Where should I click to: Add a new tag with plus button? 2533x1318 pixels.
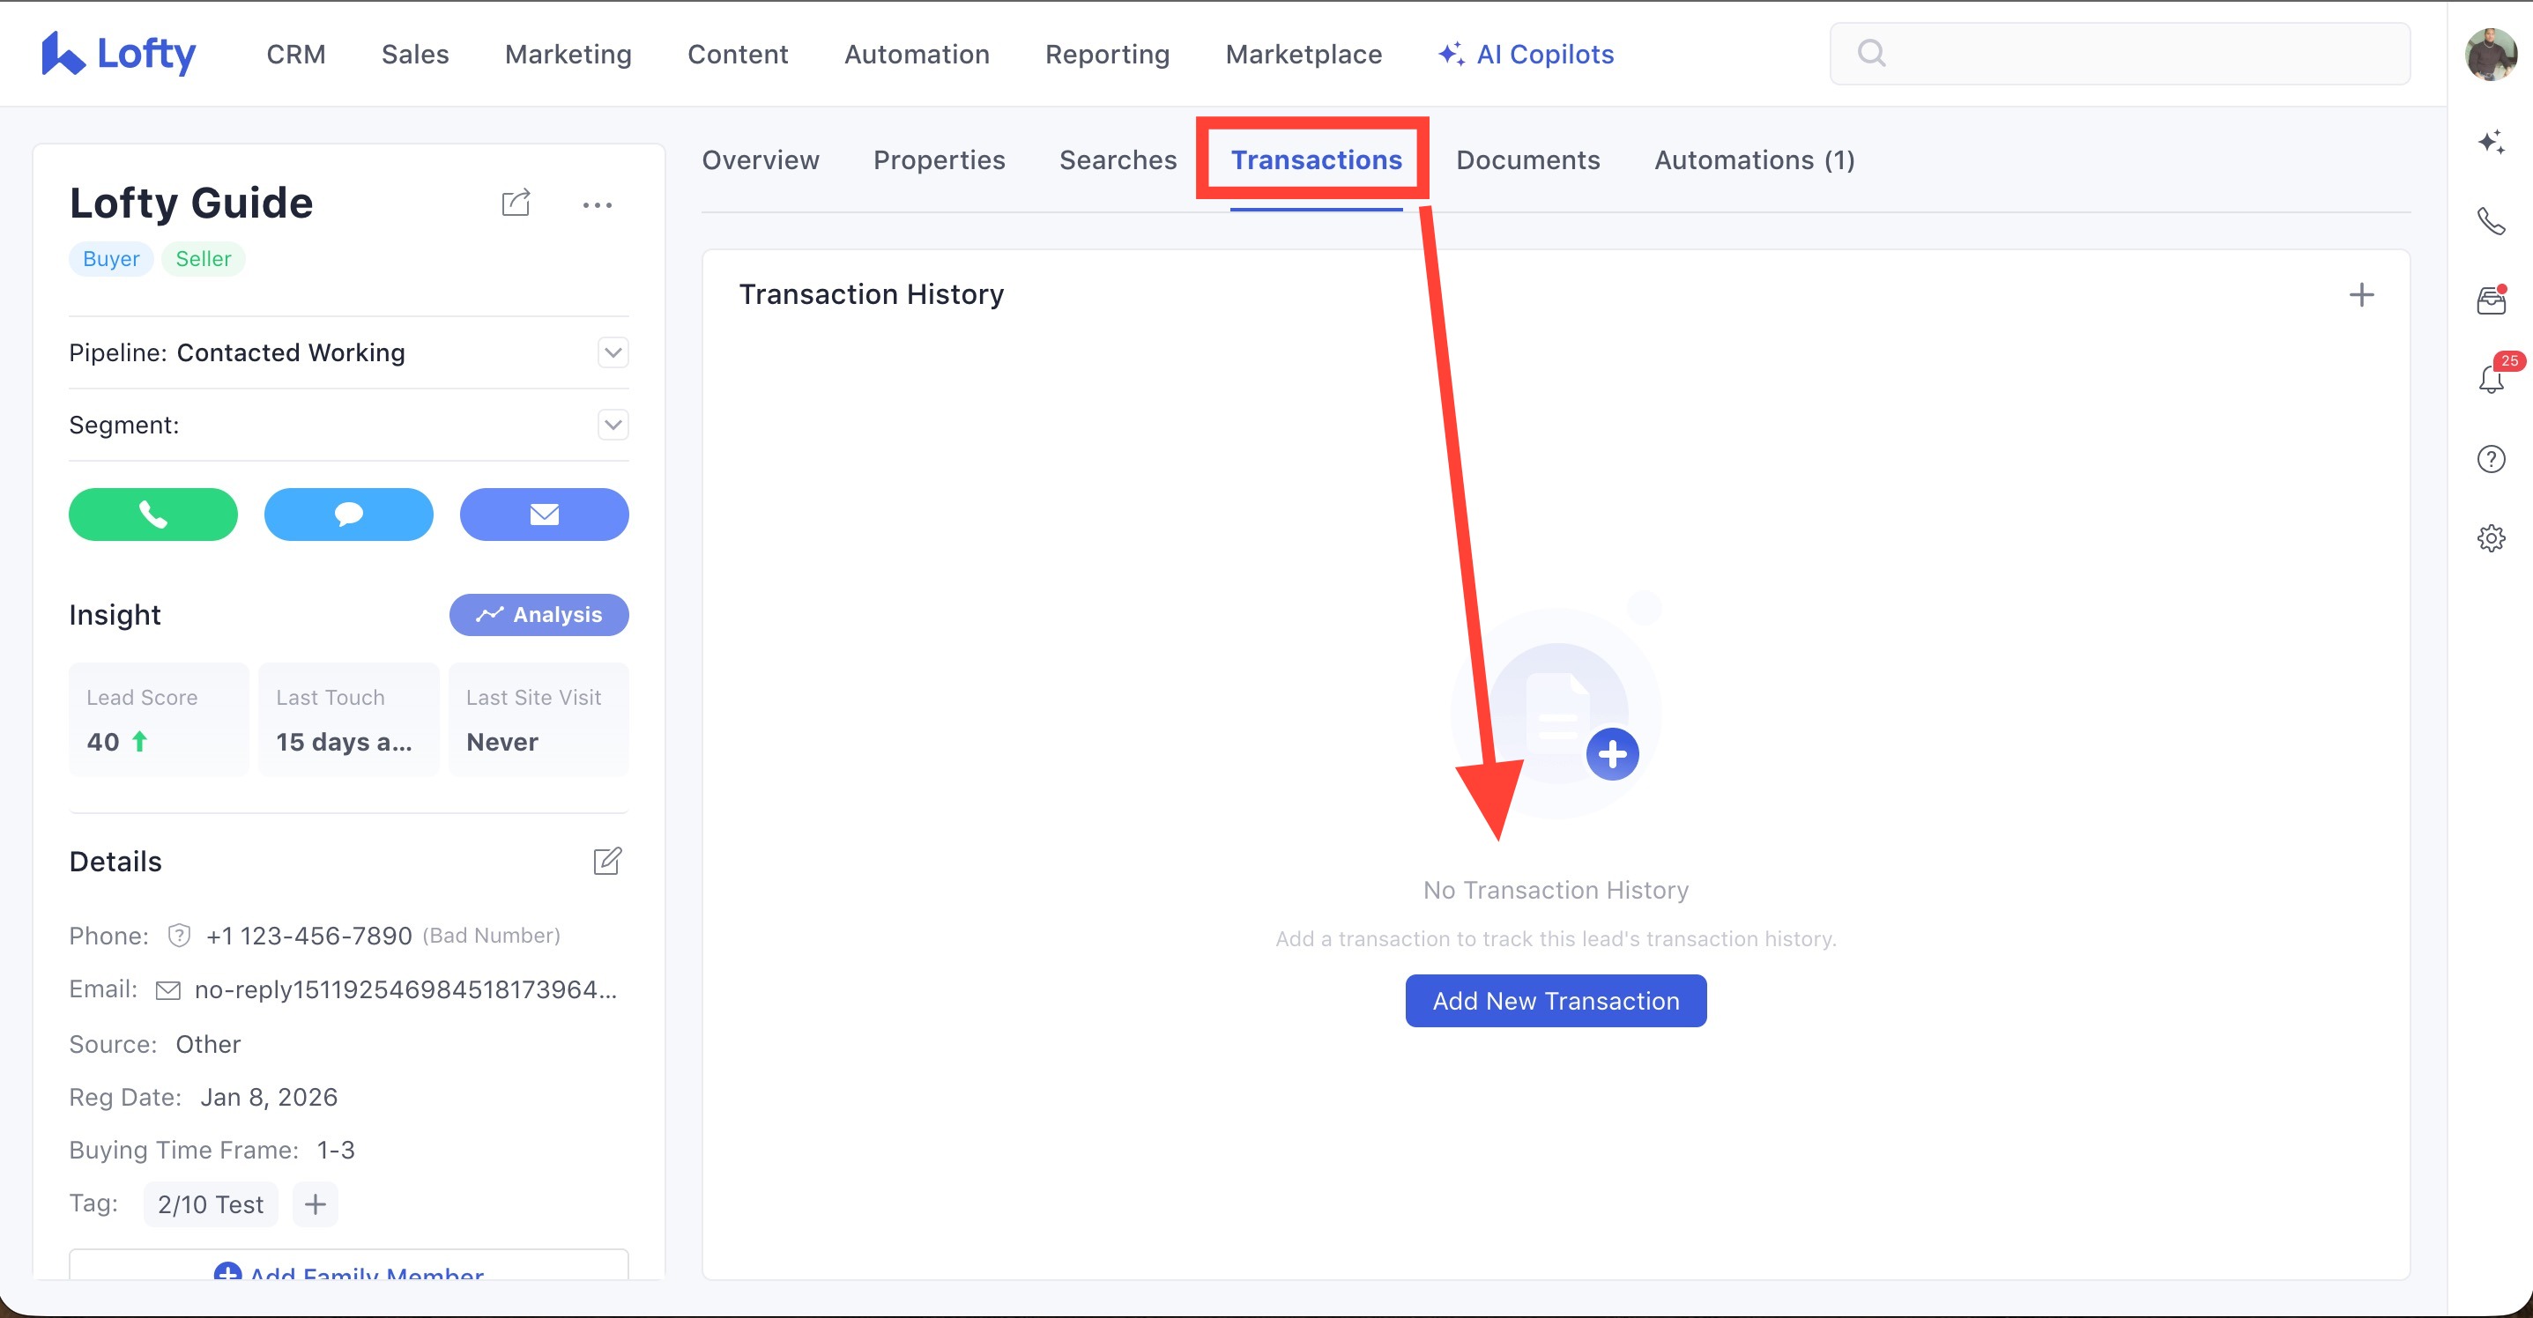315,1204
